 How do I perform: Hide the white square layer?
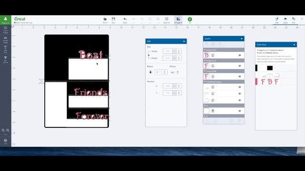point(240,111)
